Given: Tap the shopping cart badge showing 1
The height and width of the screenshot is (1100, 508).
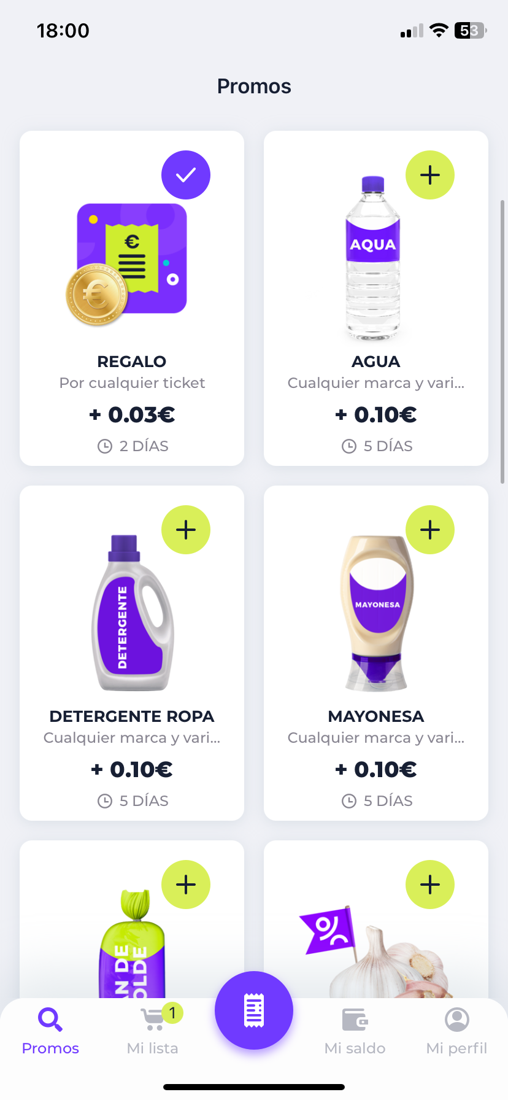Looking at the screenshot, I should (x=172, y=1012).
